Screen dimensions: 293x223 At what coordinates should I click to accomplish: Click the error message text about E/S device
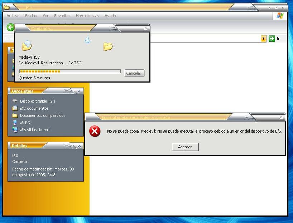coord(194,131)
